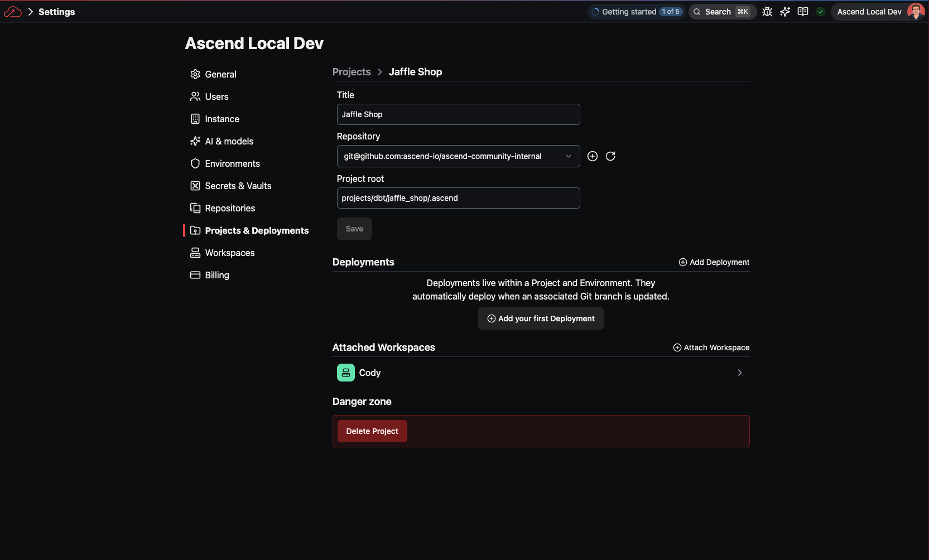Select Billing in the sidebar
The image size is (929, 560).
click(x=216, y=275)
